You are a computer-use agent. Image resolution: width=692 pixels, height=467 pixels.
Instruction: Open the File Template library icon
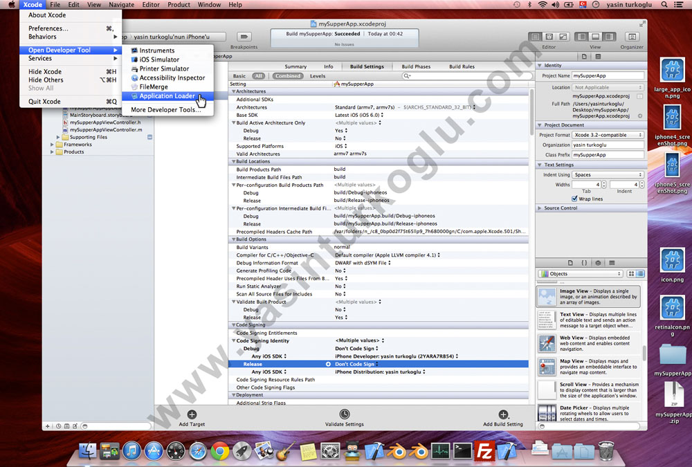point(570,263)
